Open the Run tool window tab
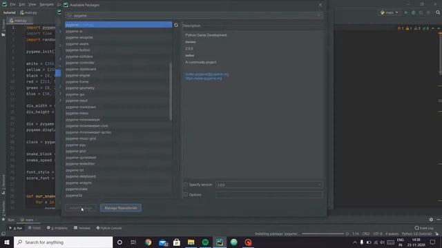 (15, 228)
